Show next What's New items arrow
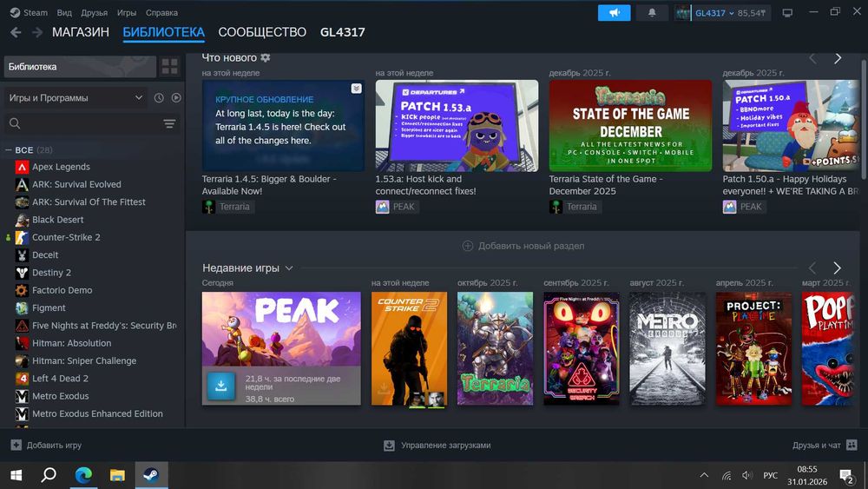This screenshot has height=489, width=868. [838, 58]
